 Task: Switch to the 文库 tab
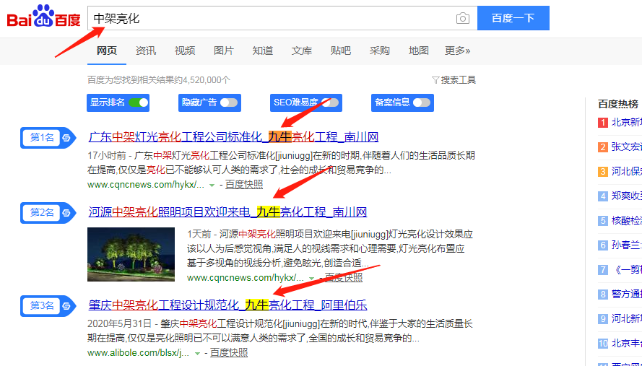point(302,51)
